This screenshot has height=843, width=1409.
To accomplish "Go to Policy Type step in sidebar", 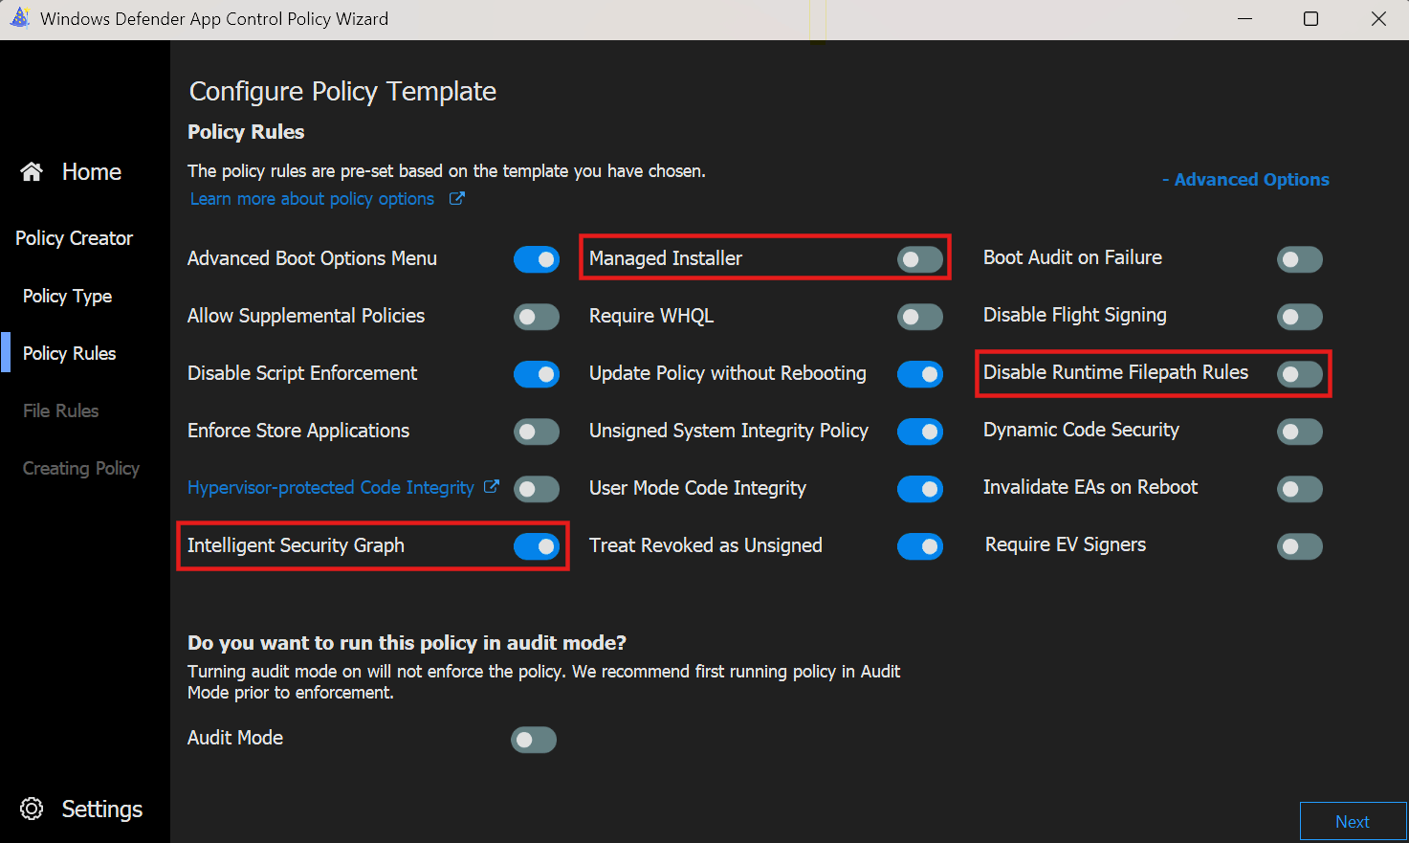I will [x=67, y=297].
